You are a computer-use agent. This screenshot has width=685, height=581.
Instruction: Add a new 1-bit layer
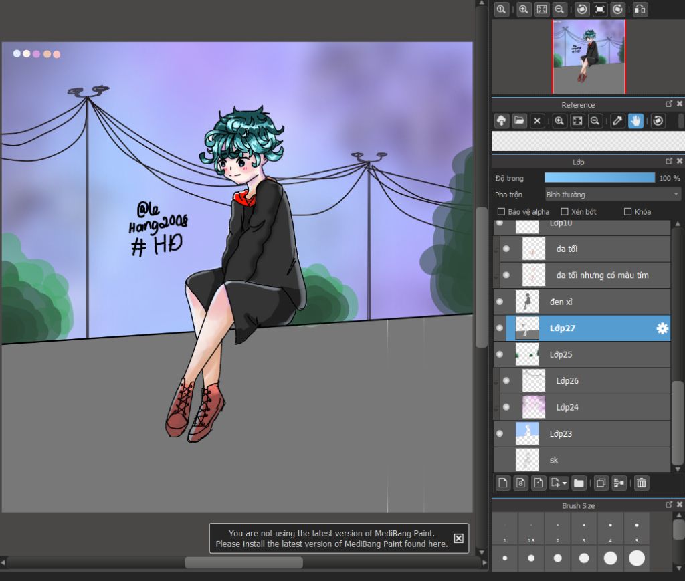[x=539, y=483]
